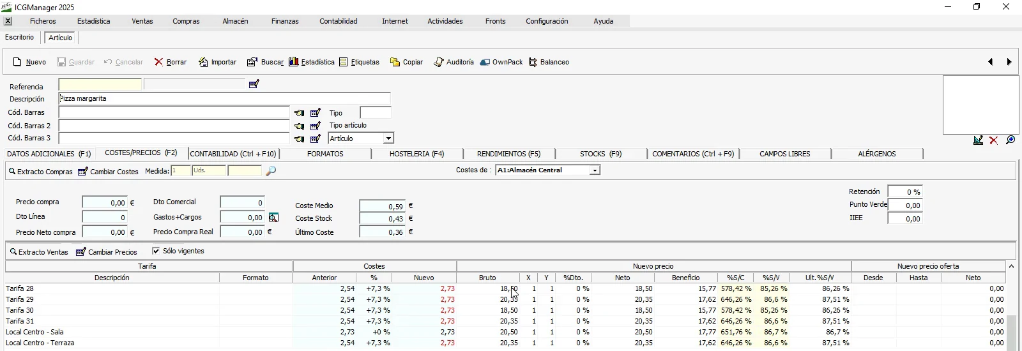Close the inner document with X icon
The height and width of the screenshot is (351, 1022).
[x=8, y=21]
